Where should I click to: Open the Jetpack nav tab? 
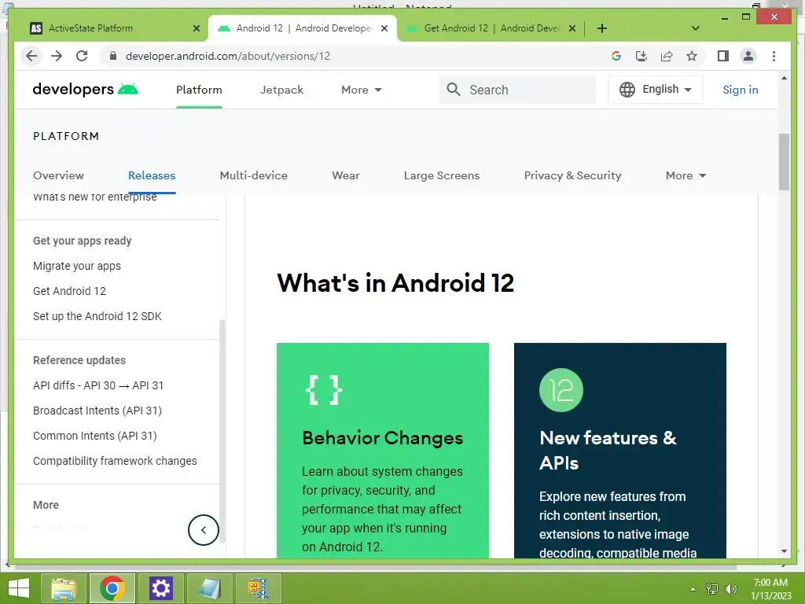tap(282, 90)
